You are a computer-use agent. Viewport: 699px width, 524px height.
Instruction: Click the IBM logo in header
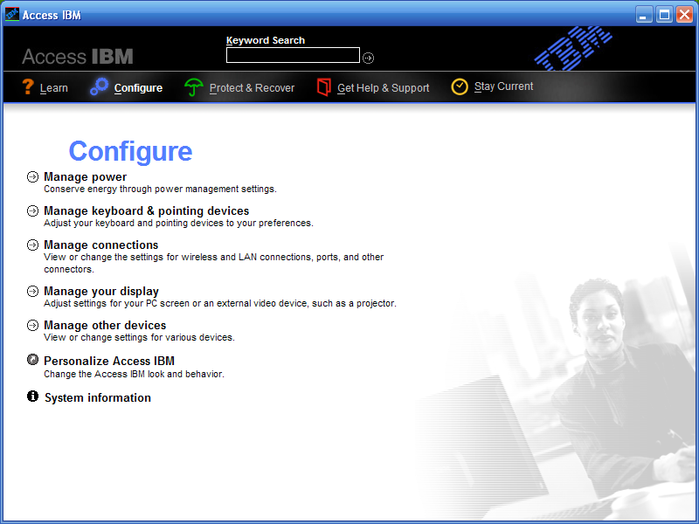pos(572,49)
